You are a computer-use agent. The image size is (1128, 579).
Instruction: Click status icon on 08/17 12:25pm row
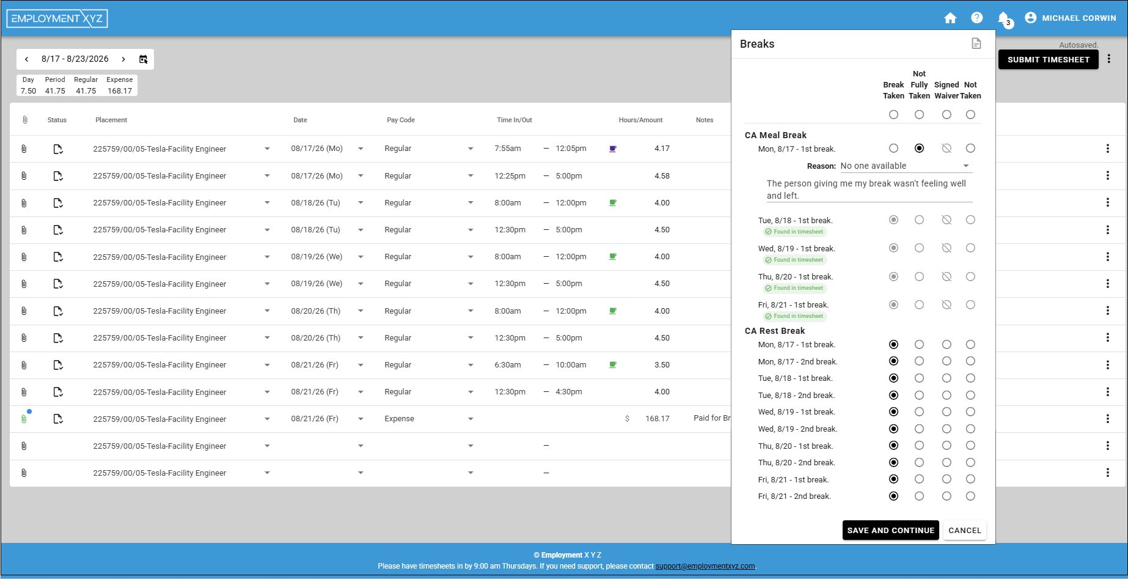[58, 176]
